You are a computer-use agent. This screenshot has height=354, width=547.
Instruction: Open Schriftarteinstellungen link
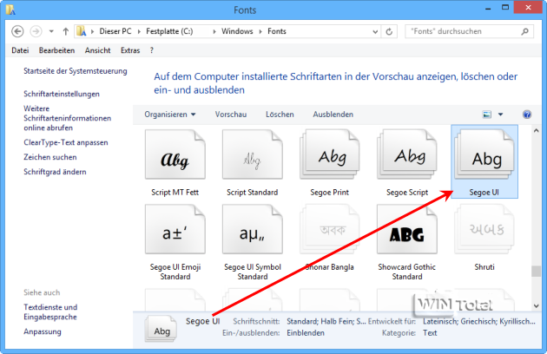click(62, 94)
